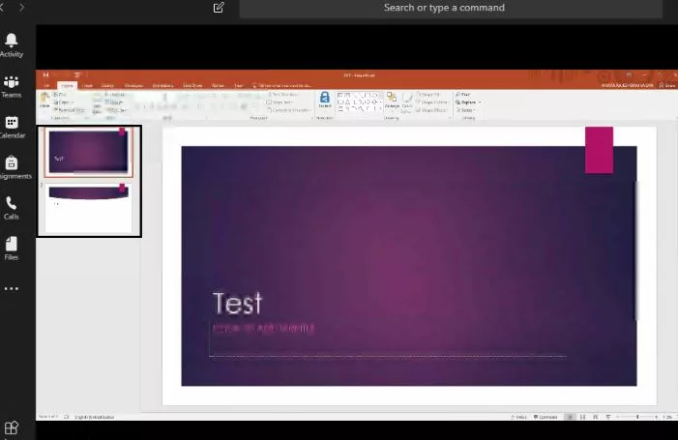The height and width of the screenshot is (440, 678).
Task: Click the New Slide button
Action: coord(97,103)
